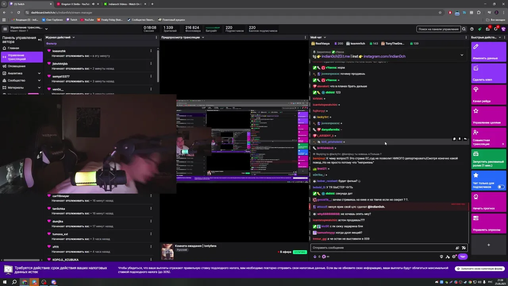
Task: Click the bits icon below chat input
Action: tap(315, 257)
